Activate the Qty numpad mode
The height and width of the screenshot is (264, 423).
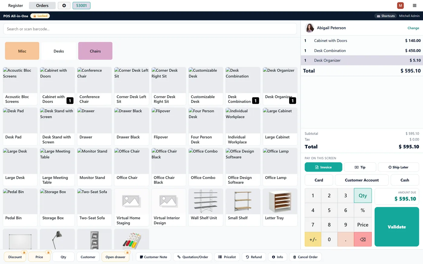click(x=363, y=196)
